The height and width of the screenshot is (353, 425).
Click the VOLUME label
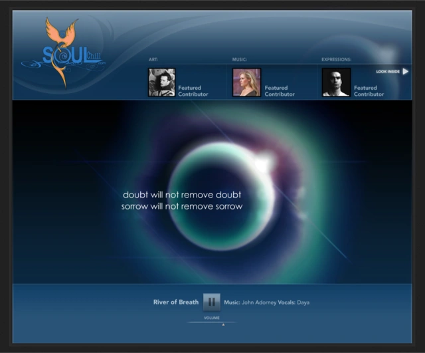[x=212, y=318]
